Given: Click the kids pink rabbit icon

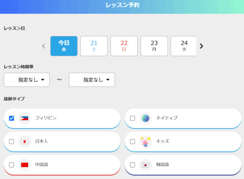Looking at the screenshot, I should pyautogui.click(x=145, y=142).
